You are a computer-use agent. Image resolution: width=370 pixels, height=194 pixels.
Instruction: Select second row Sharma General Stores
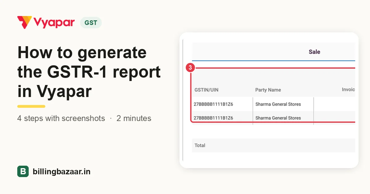[278, 118]
